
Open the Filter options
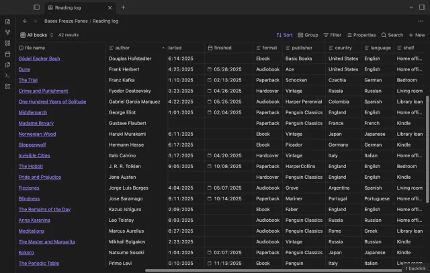coord(332,35)
